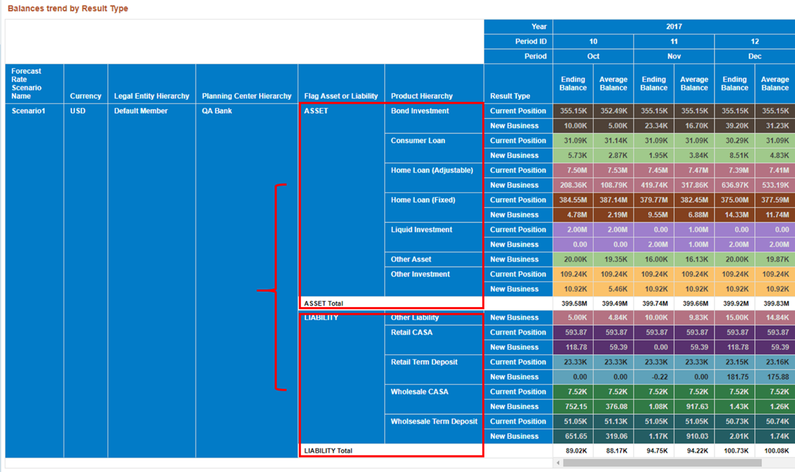Select the 'Retail Term Deposit' product row
The image size is (795, 472).
click(x=435, y=369)
